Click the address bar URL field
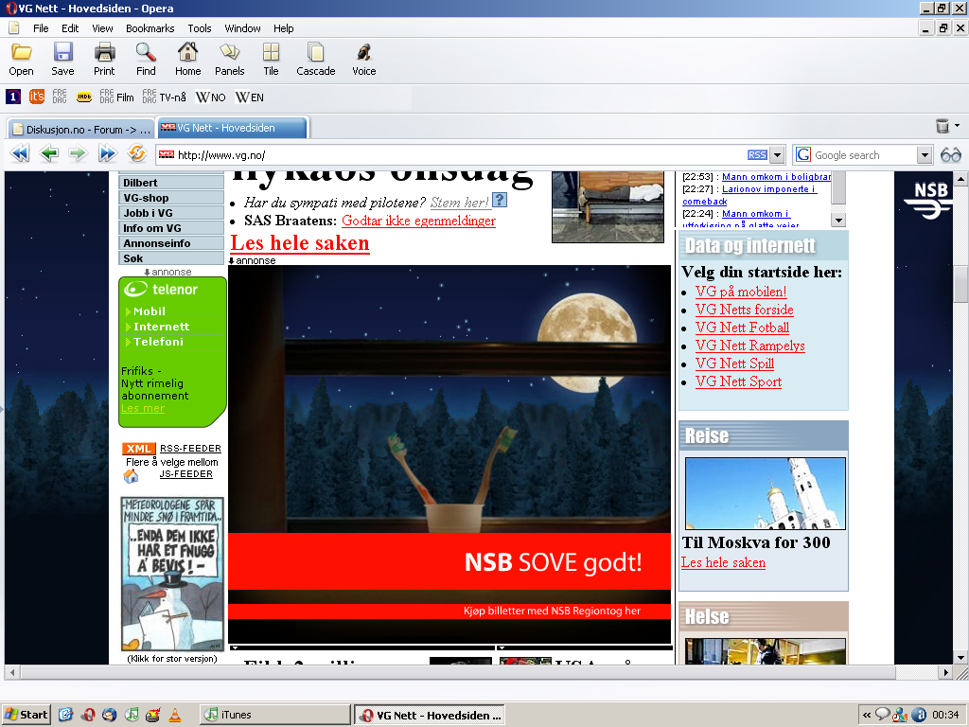The width and height of the screenshot is (969, 727). [451, 155]
